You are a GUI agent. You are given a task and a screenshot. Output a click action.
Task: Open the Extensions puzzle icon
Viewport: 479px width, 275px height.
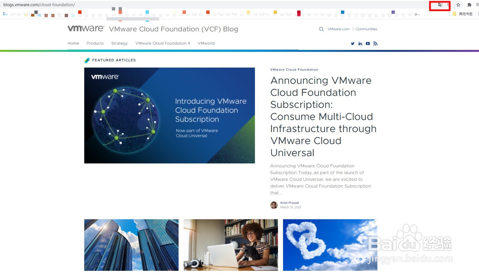(469, 5)
